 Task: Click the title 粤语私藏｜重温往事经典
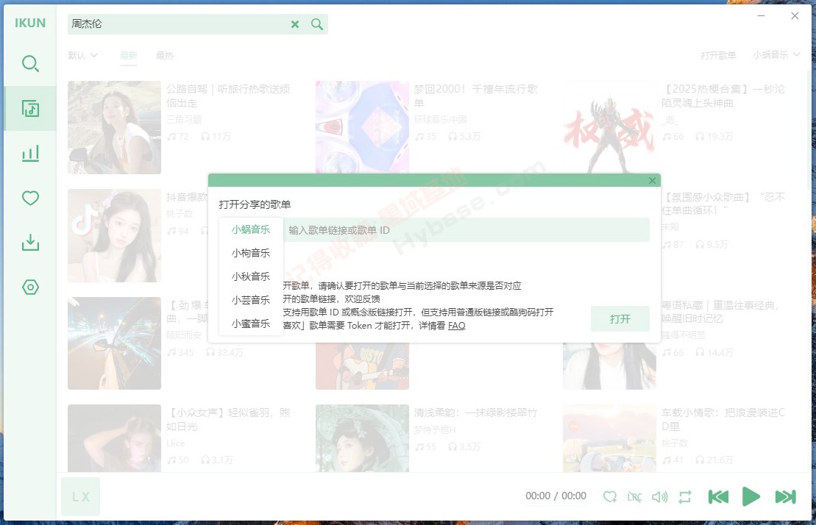721,311
